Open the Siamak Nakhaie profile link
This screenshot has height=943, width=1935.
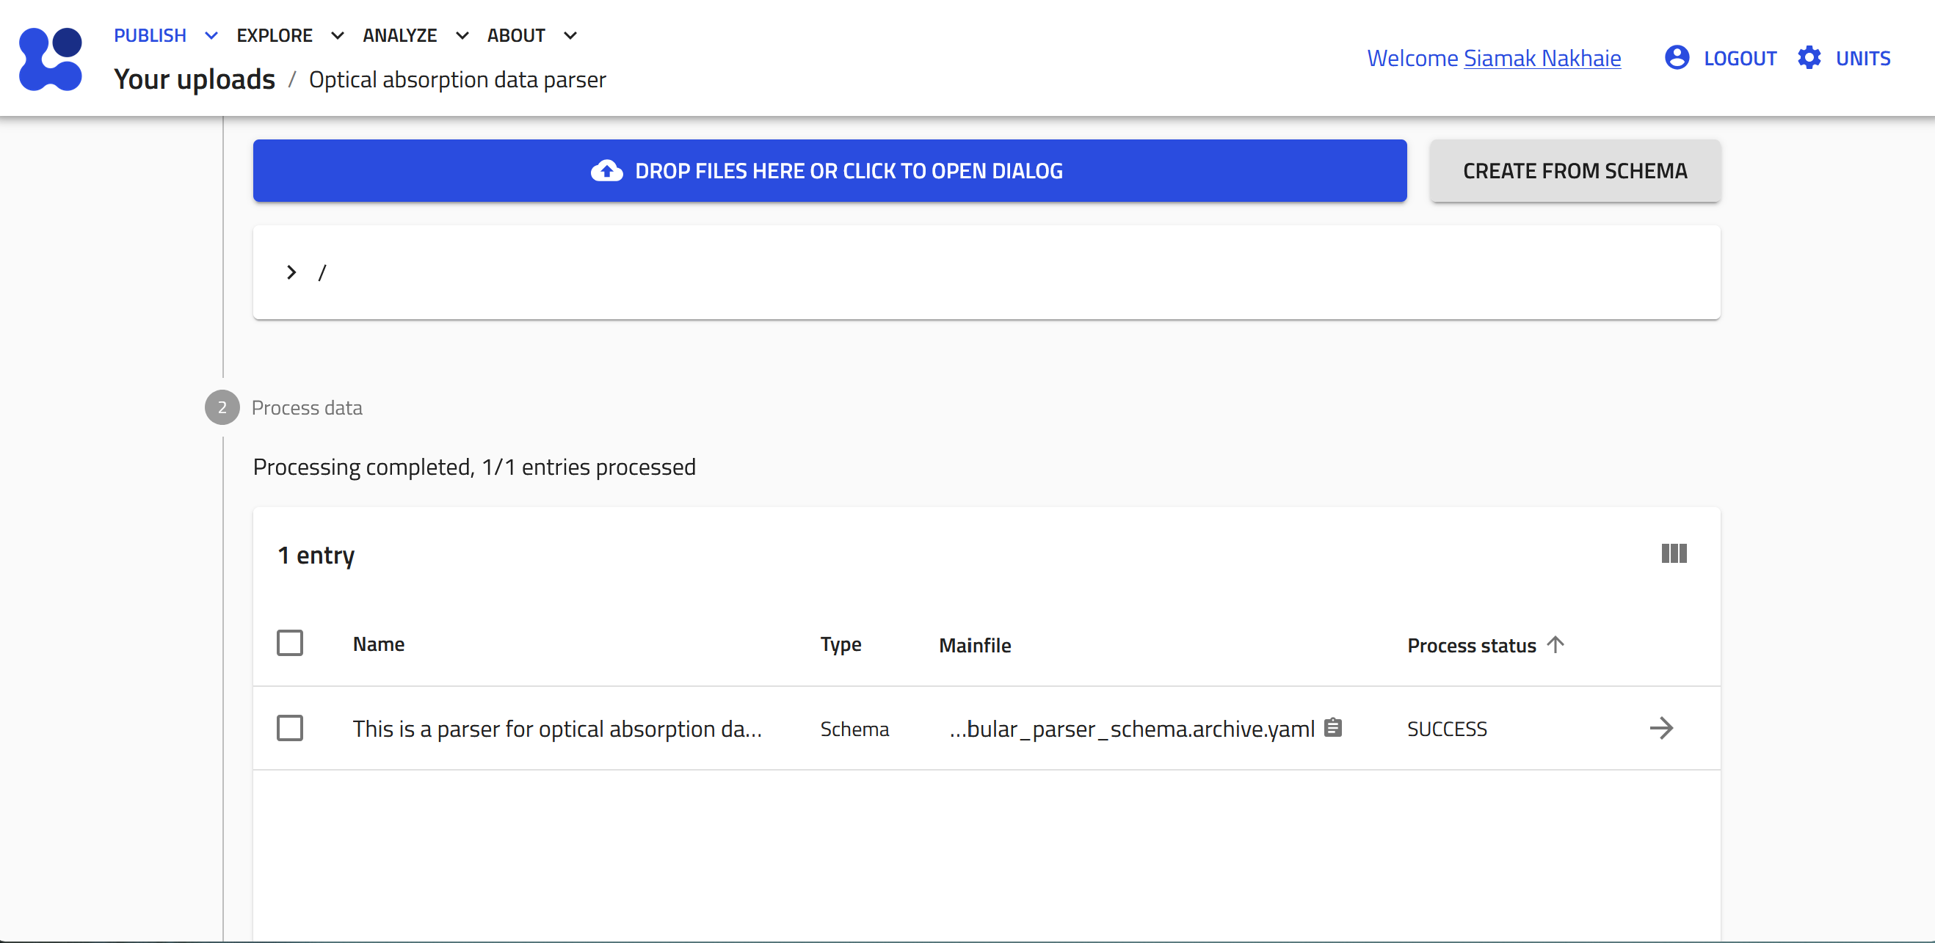[x=1542, y=57]
